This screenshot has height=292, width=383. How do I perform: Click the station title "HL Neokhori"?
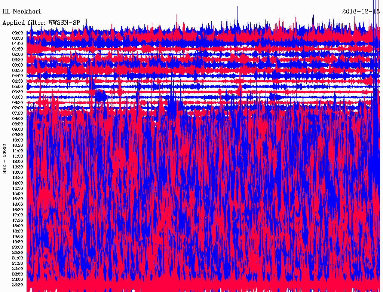(x=21, y=12)
